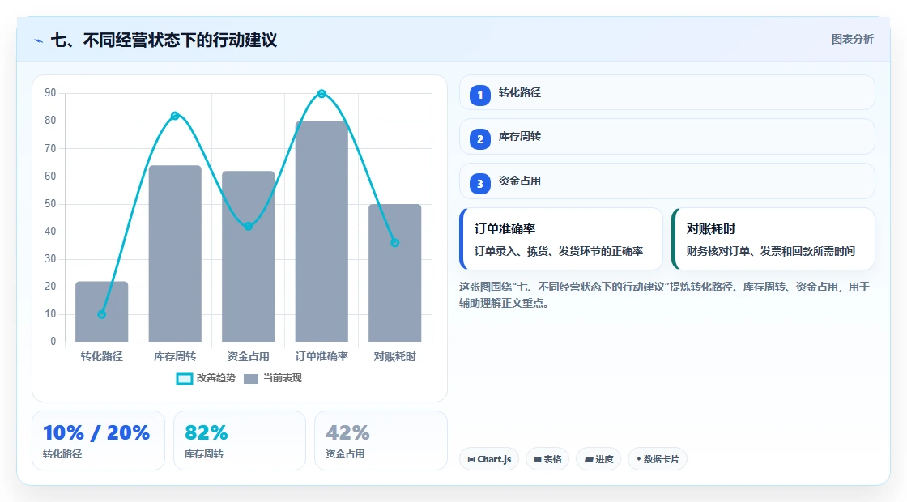Image resolution: width=907 pixels, height=502 pixels.
Task: Click the 10% / 20% stat value
Action: pos(96,432)
